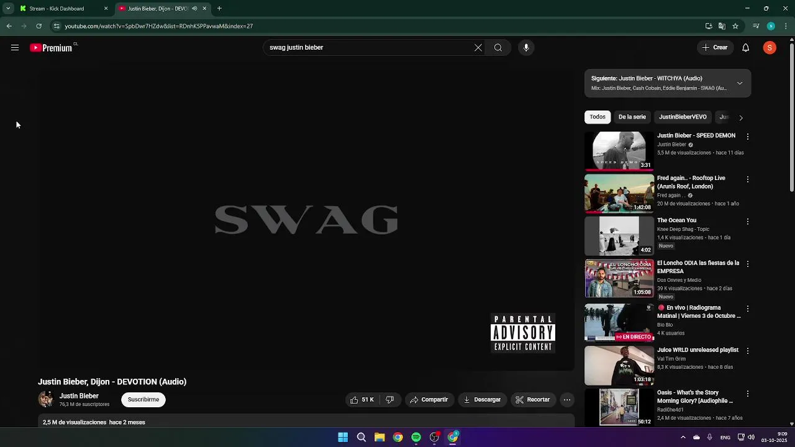This screenshot has height=447, width=795.
Task: Click the page vertical scrollbar
Action: (x=791, y=118)
